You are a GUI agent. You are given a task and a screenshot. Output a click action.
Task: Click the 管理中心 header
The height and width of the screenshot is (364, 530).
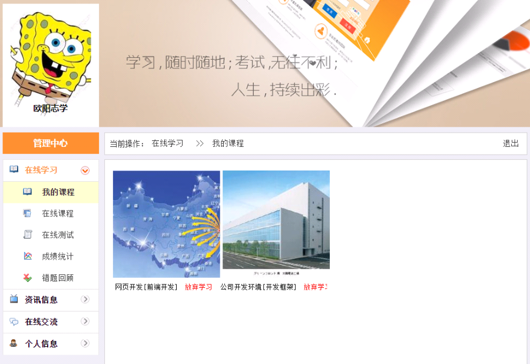click(x=51, y=143)
